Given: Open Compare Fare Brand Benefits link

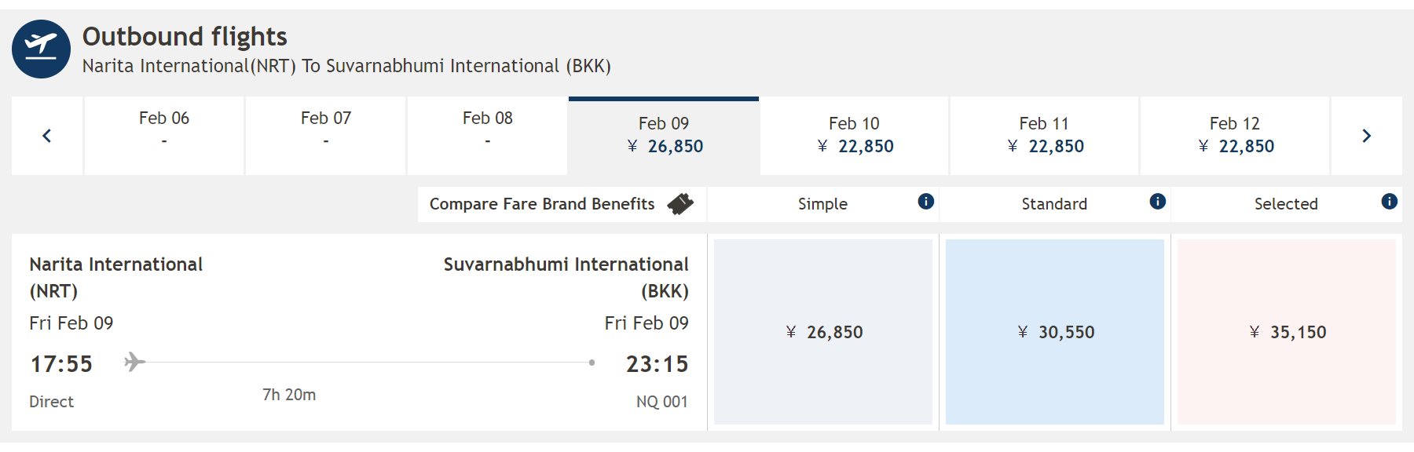Looking at the screenshot, I should coord(542,204).
